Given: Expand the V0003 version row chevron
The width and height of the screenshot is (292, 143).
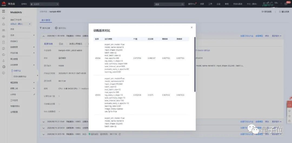Looking at the screenshot, I should click(44, 122).
